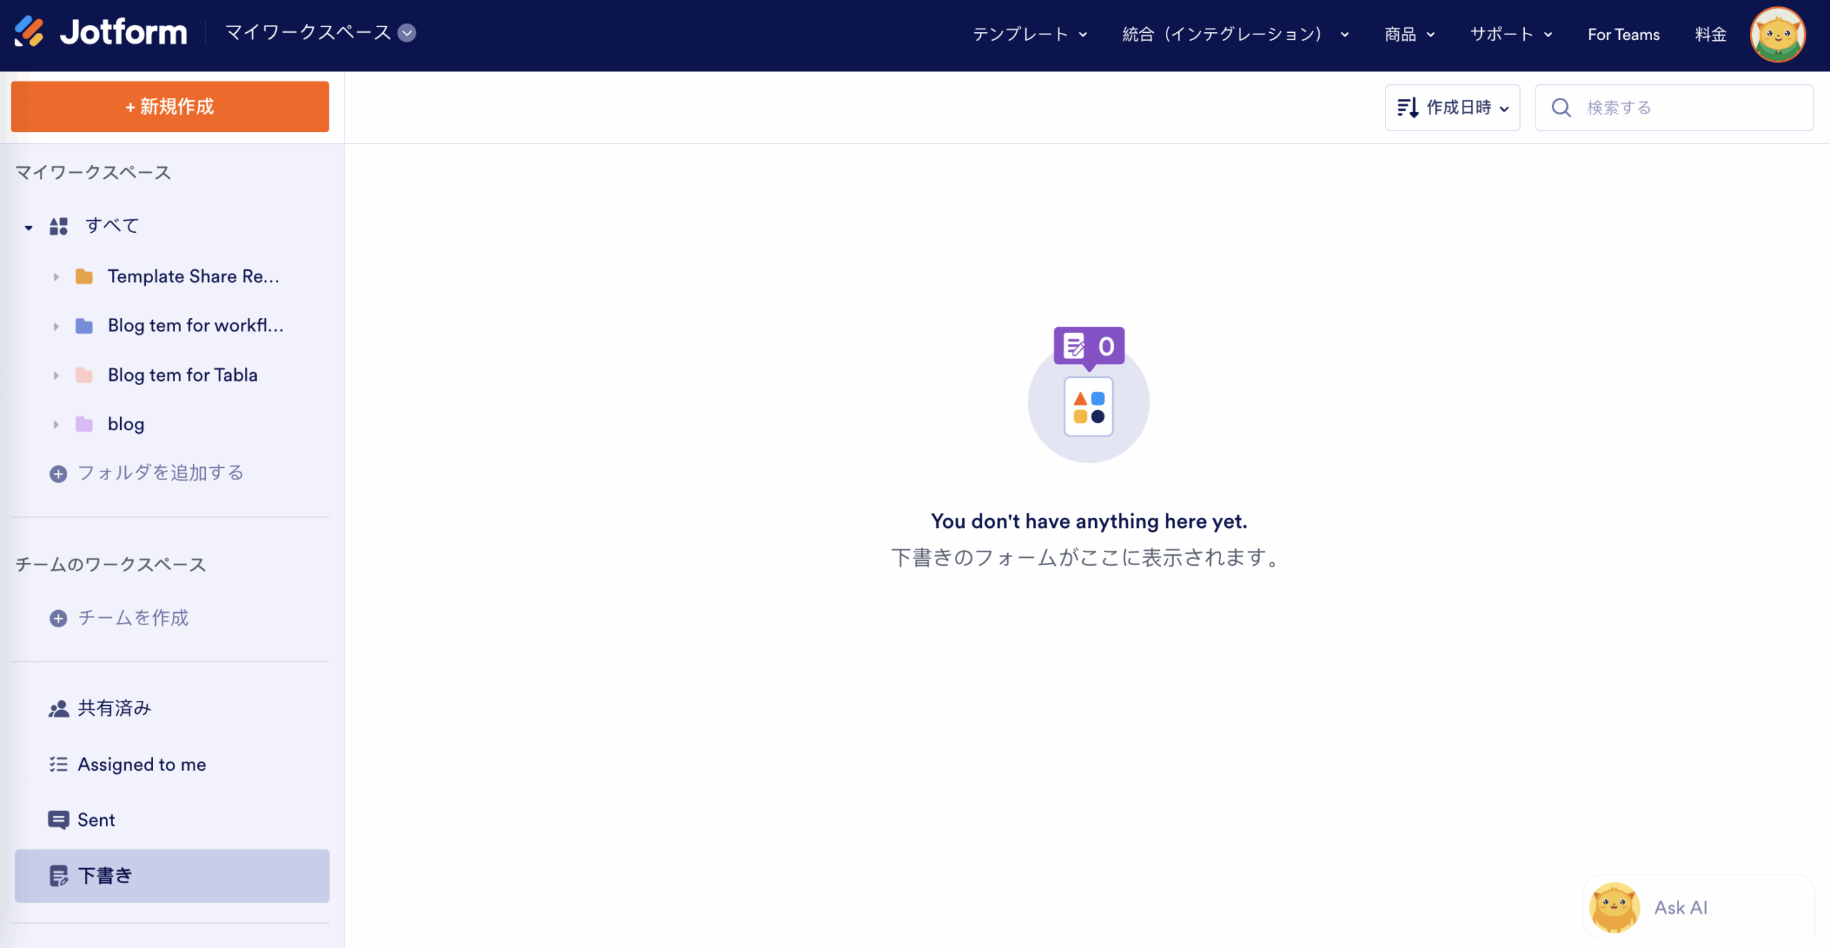The width and height of the screenshot is (1830, 948).
Task: Click the plus icon next to フォルダを追加する
Action: [x=59, y=474]
